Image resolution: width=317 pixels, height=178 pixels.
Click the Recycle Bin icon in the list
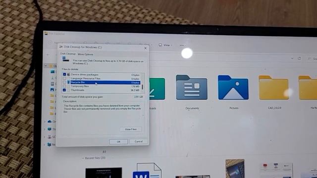[x=68, y=83]
